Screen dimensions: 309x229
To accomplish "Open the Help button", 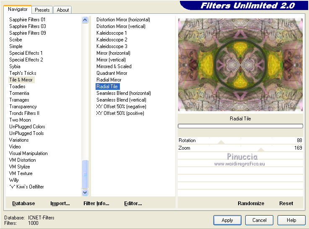I will [x=291, y=220].
